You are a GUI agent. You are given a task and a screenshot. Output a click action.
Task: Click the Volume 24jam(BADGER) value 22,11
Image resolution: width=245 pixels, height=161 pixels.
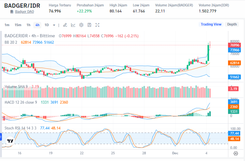[x=160, y=11]
